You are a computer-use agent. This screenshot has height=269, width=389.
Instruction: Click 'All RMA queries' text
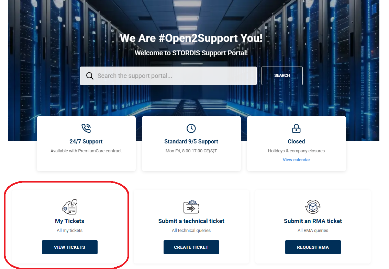tap(313, 230)
